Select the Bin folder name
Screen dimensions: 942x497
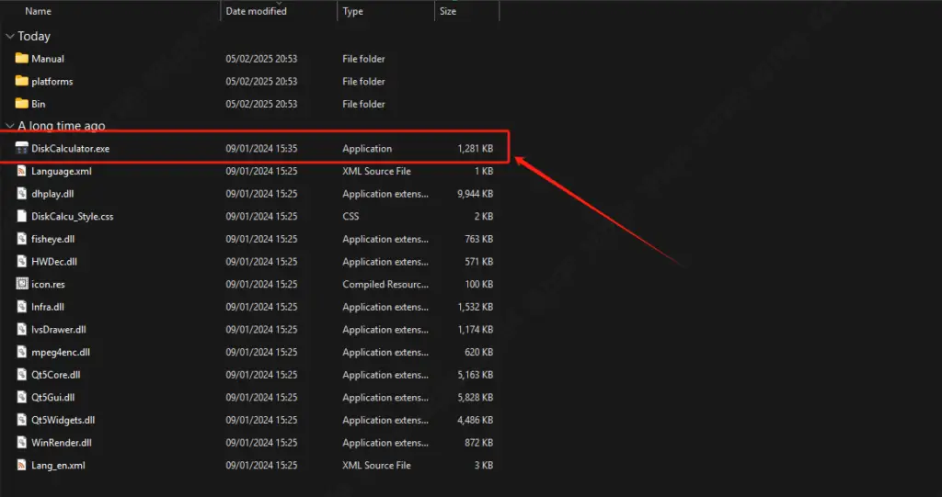pyautogui.click(x=39, y=104)
